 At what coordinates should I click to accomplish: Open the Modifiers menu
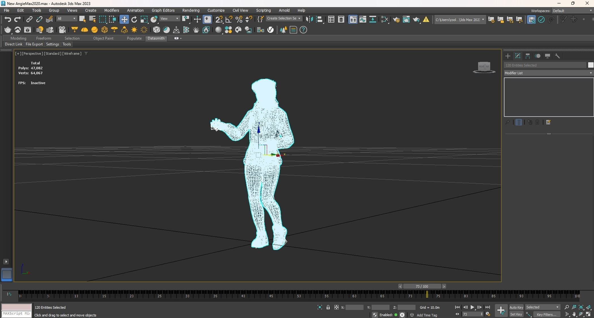coord(111,10)
